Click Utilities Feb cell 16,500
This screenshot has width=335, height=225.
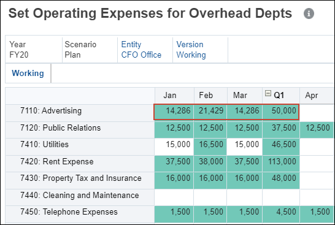click(x=210, y=147)
